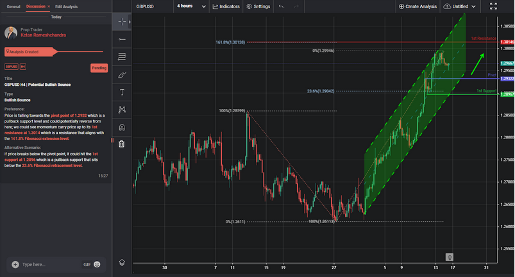Click the '100%(1.28599)' Fibonacci label
Image resolution: width=515 pixels, height=277 pixels.
pos(232,110)
